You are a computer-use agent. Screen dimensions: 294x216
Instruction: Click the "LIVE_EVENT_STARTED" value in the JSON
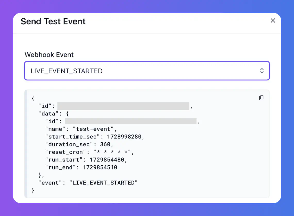[x=103, y=183]
